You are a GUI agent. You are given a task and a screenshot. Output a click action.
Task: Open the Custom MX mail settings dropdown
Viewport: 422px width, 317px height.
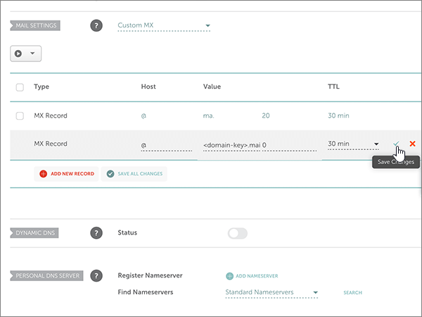[164, 26]
